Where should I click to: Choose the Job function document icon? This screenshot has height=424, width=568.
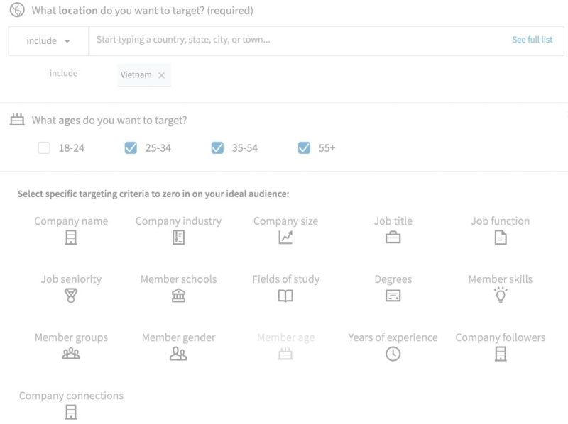501,238
